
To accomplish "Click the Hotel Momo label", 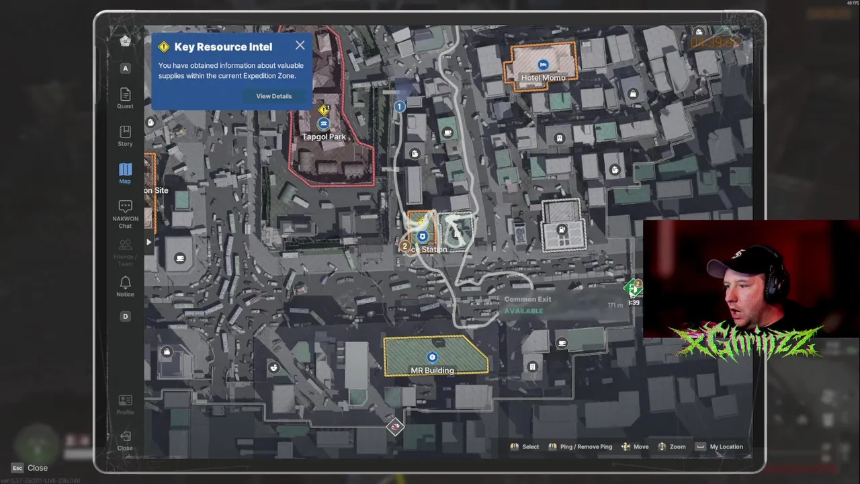I will [543, 78].
